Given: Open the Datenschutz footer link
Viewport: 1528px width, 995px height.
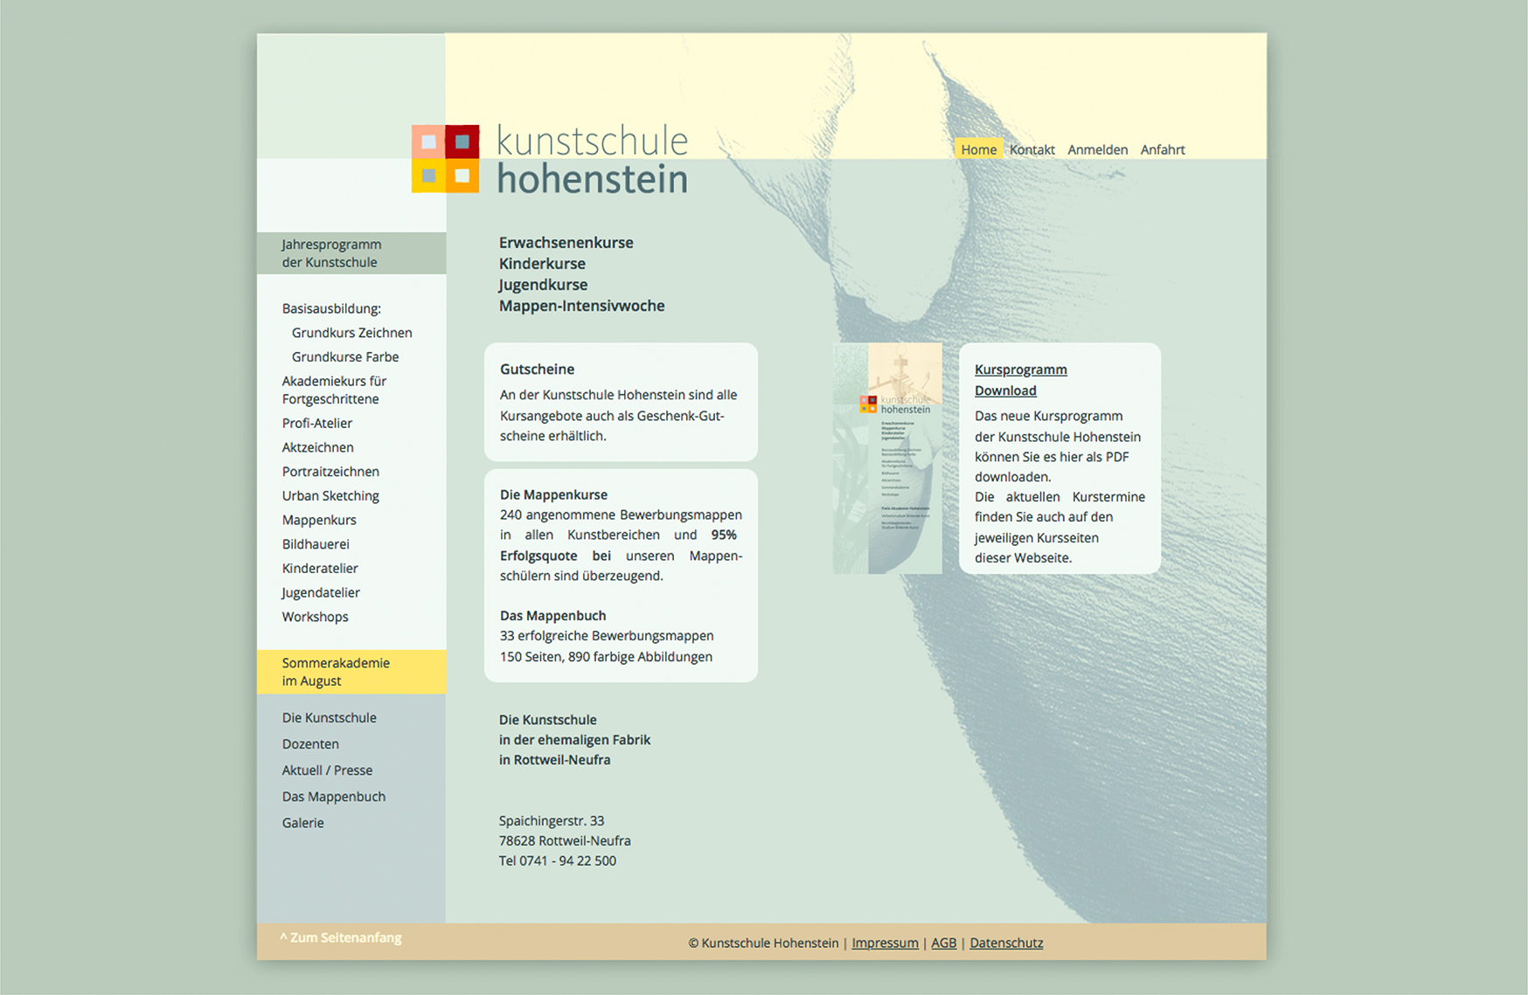Looking at the screenshot, I should (1005, 943).
